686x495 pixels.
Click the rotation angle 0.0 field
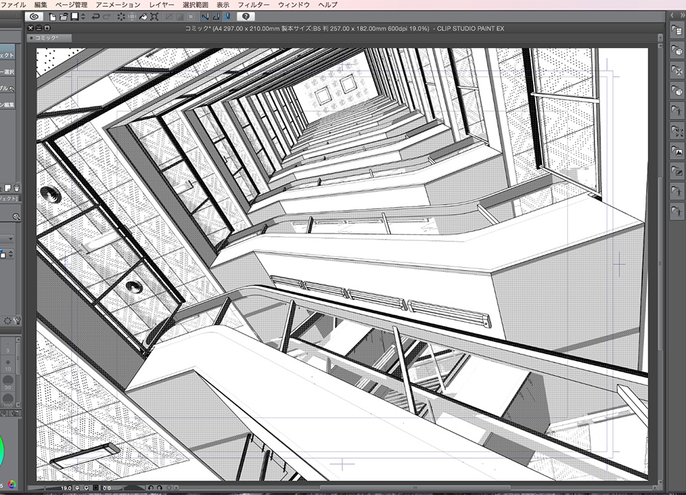(108, 487)
